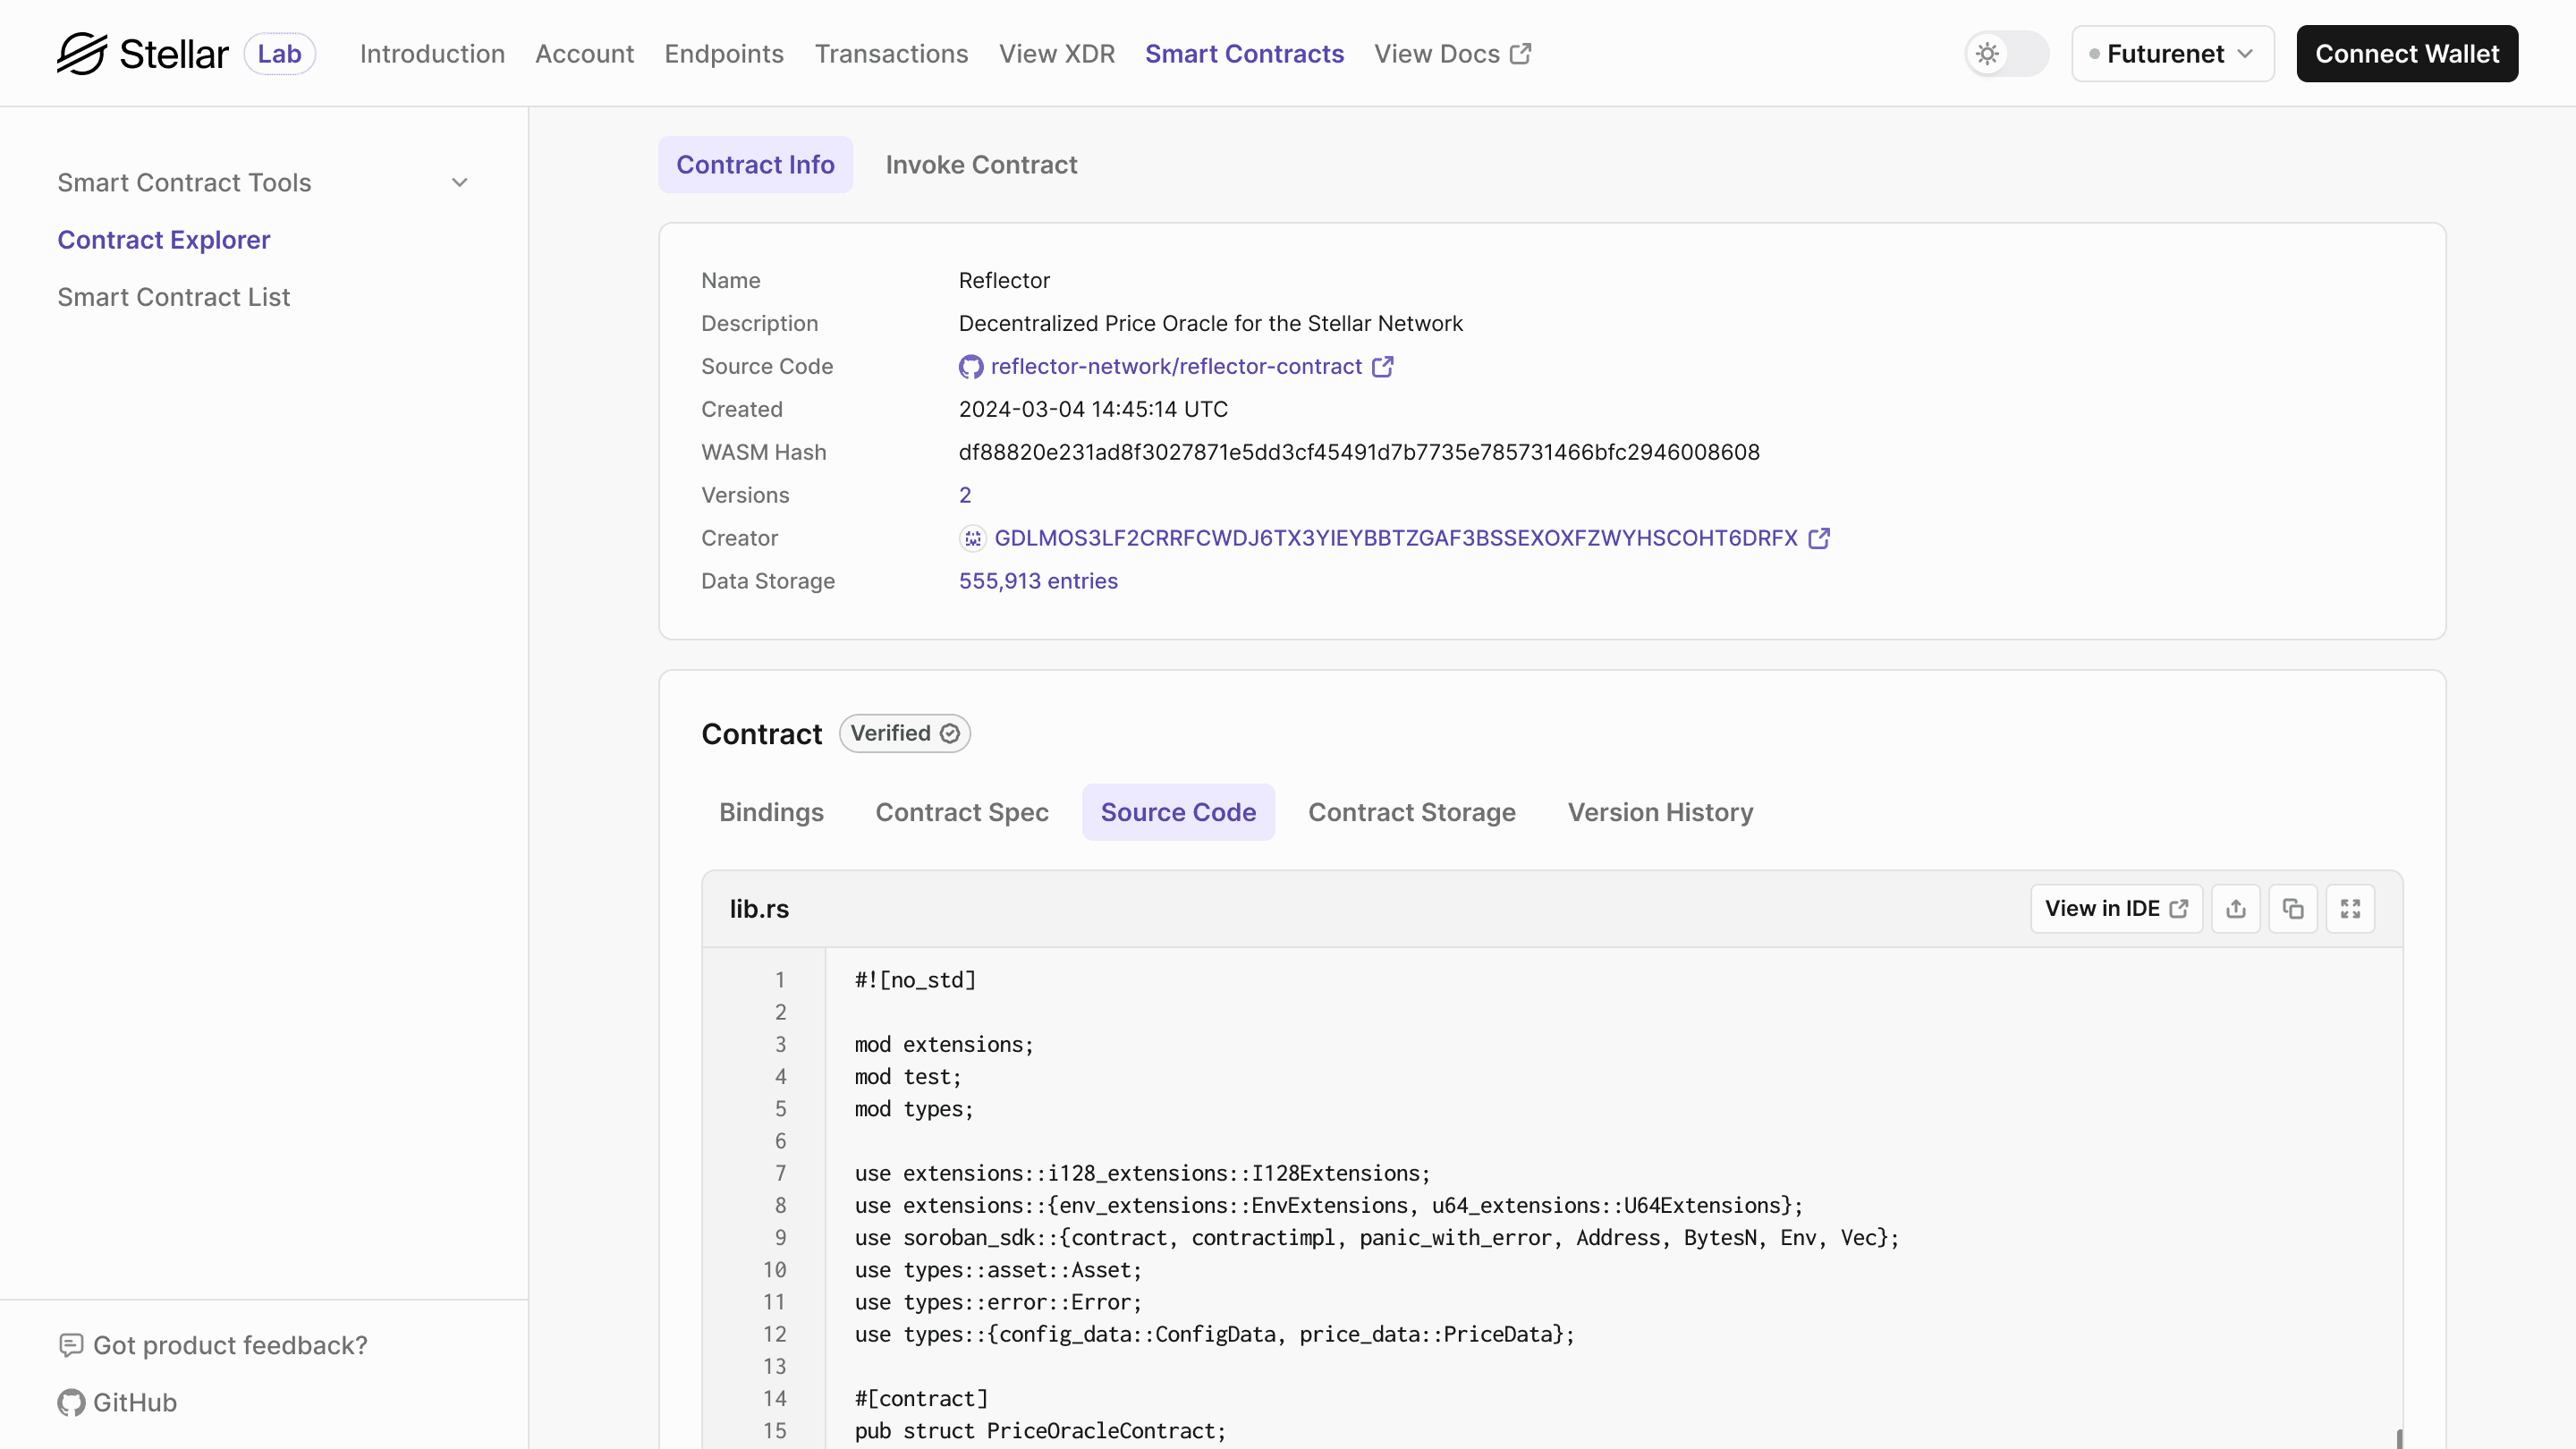Open the Endpoints nav item

[x=724, y=53]
